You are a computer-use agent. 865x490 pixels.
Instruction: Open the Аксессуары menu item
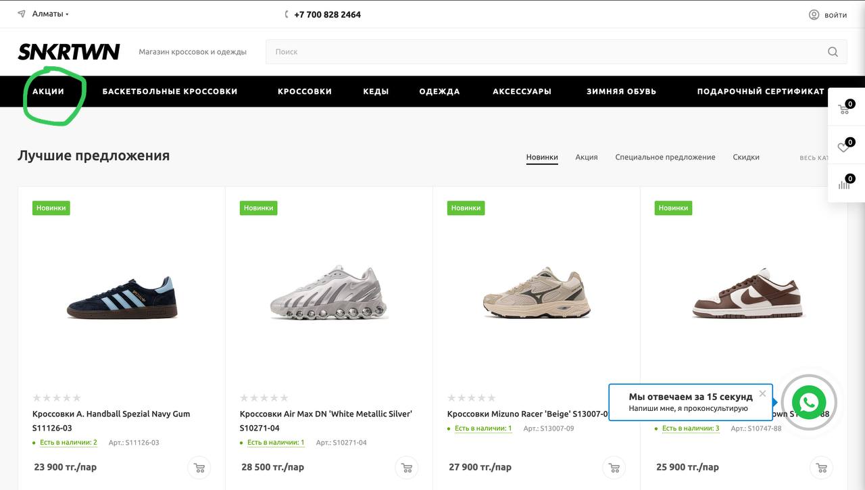click(x=522, y=91)
